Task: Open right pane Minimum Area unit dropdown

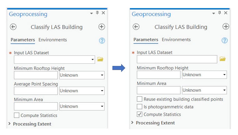Action: (x=205, y=90)
